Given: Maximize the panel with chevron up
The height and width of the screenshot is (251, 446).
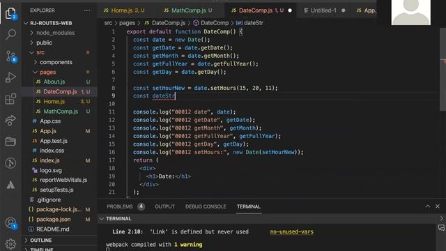Looking at the screenshot, I should coord(427,206).
